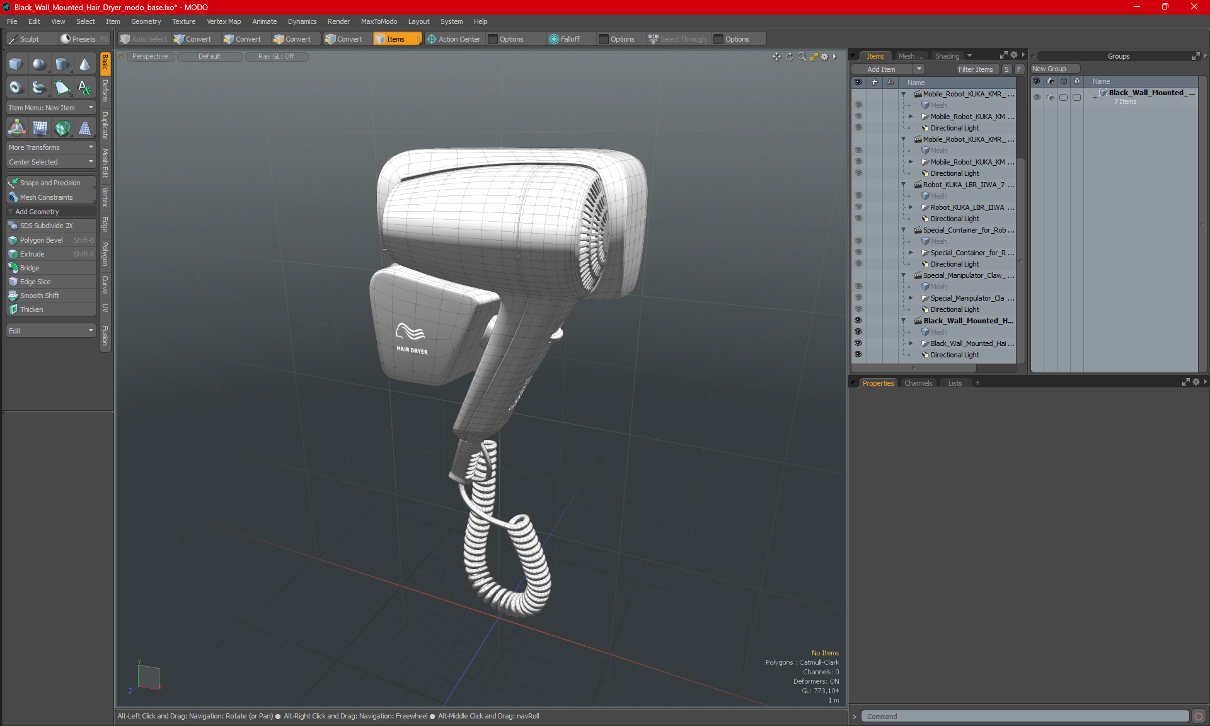Select the Text tool icon
The image size is (1210, 726).
[84, 88]
